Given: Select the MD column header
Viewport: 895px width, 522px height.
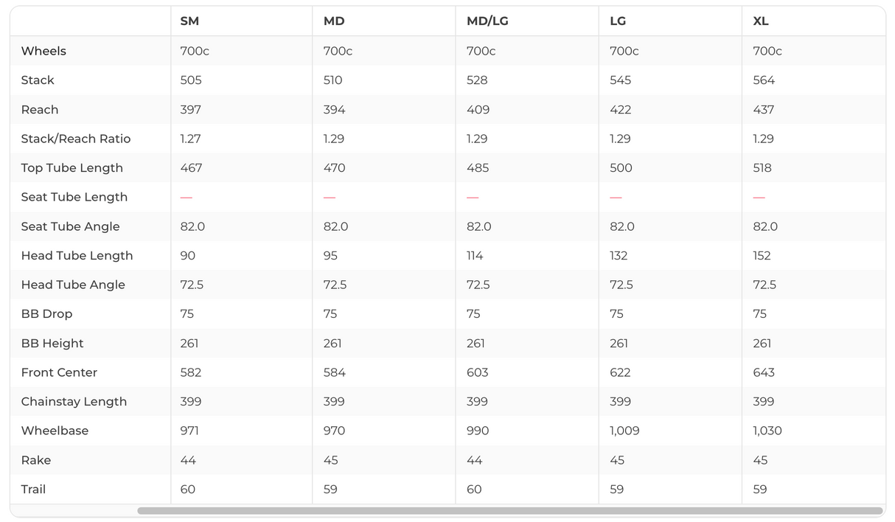Looking at the screenshot, I should (334, 21).
